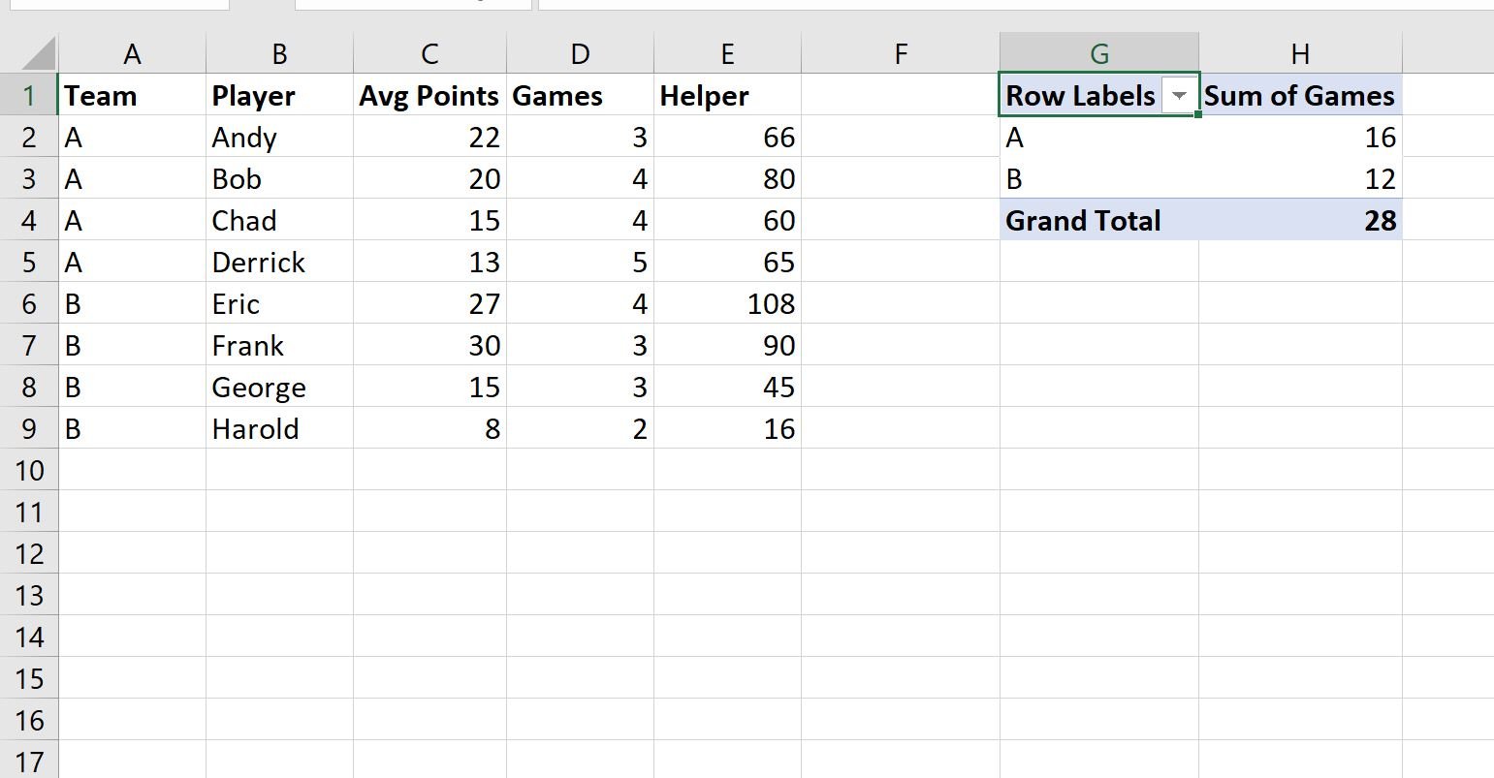Click the Player header cell
1494x778 pixels.
point(279,96)
